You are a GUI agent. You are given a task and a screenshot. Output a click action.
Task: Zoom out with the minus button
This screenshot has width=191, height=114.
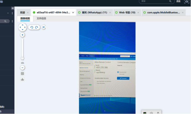[x=22, y=68]
